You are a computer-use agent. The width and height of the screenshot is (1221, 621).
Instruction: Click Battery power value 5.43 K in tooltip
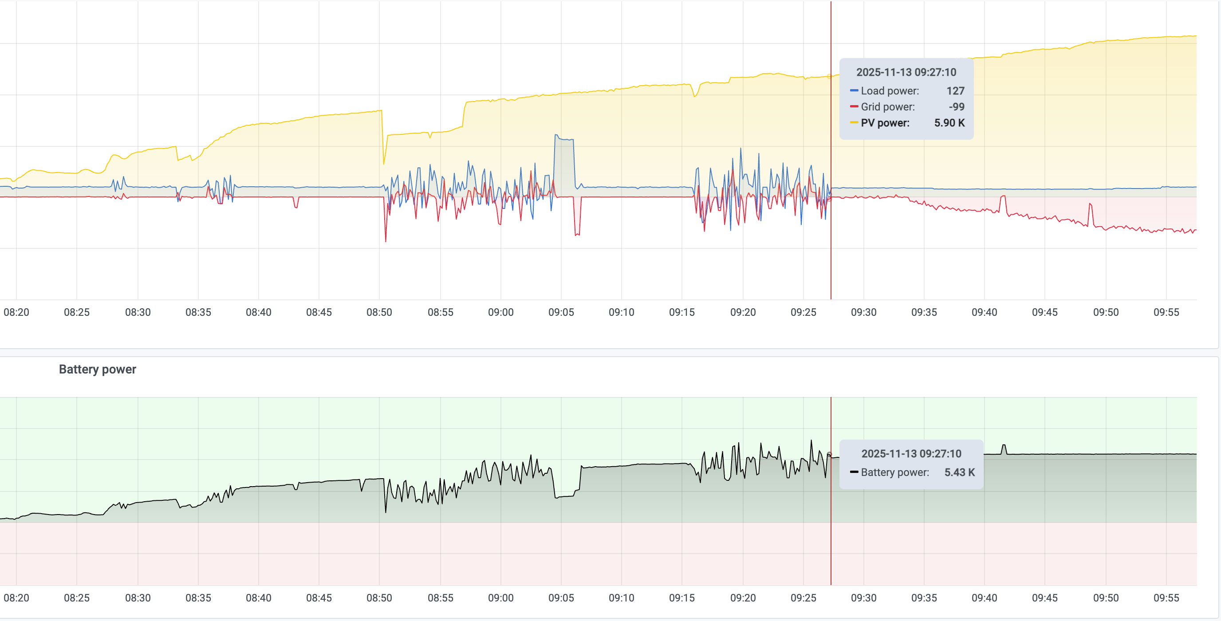click(x=959, y=472)
